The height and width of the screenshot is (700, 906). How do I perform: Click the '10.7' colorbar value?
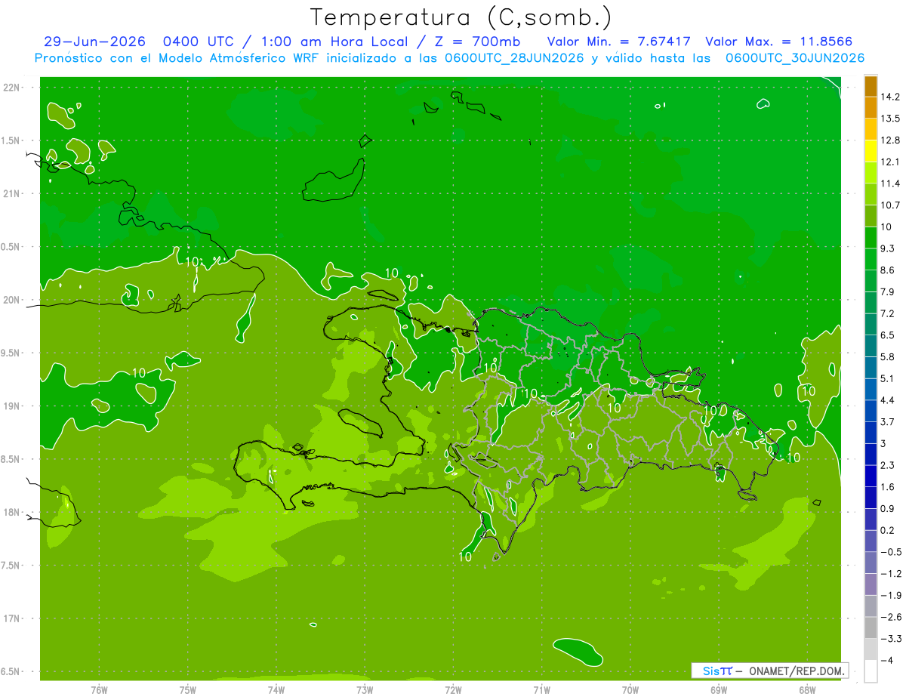coord(891,205)
